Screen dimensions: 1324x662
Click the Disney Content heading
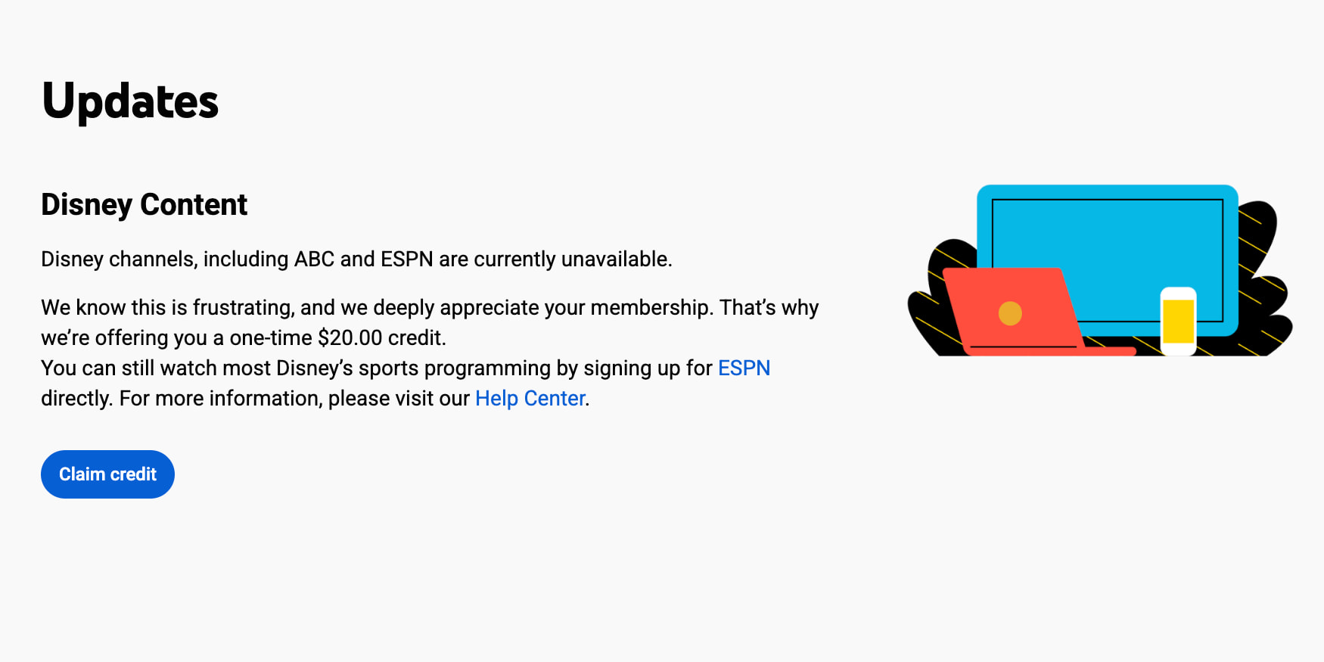144,204
